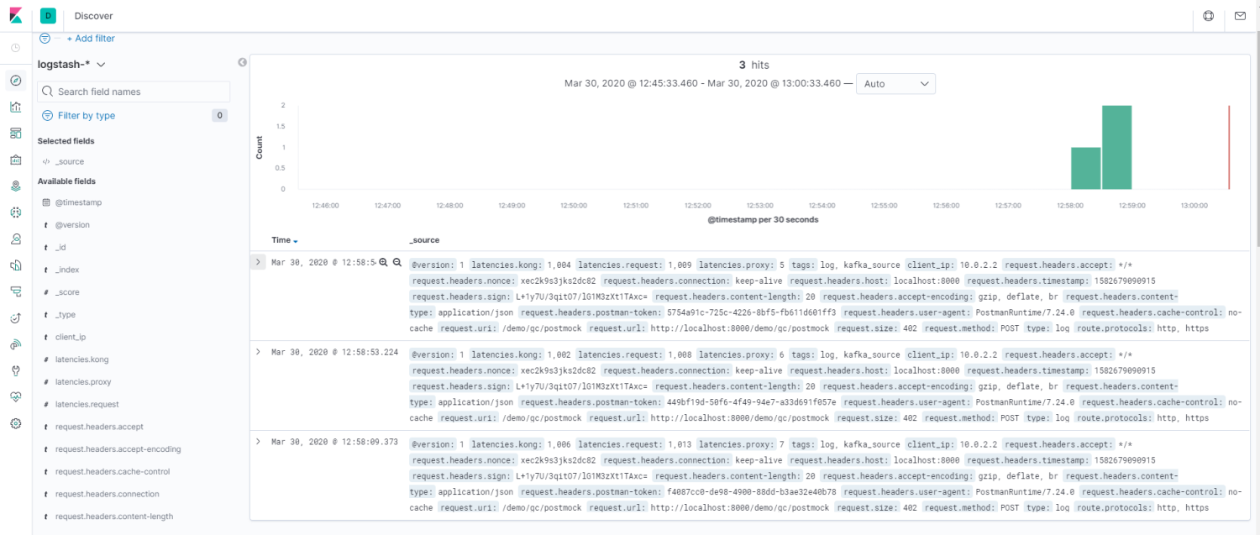1260x535 pixels.
Task: Open Canvas icon in sidebar
Action: [x=15, y=160]
